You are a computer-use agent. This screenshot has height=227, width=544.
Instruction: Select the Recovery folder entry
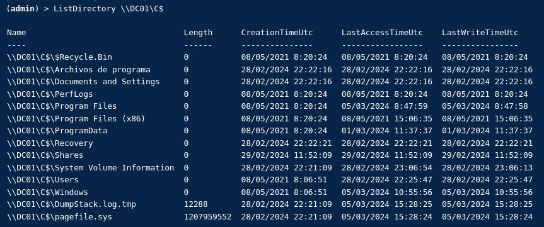coord(50,143)
